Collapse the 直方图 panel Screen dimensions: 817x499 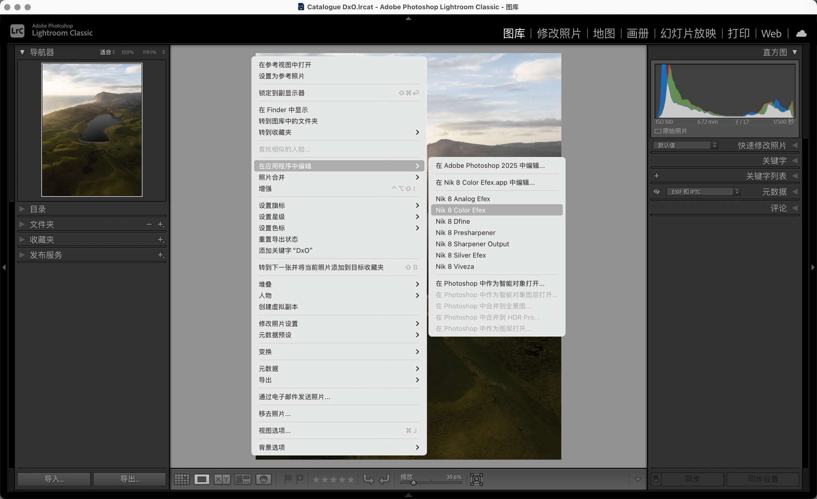[x=795, y=52]
